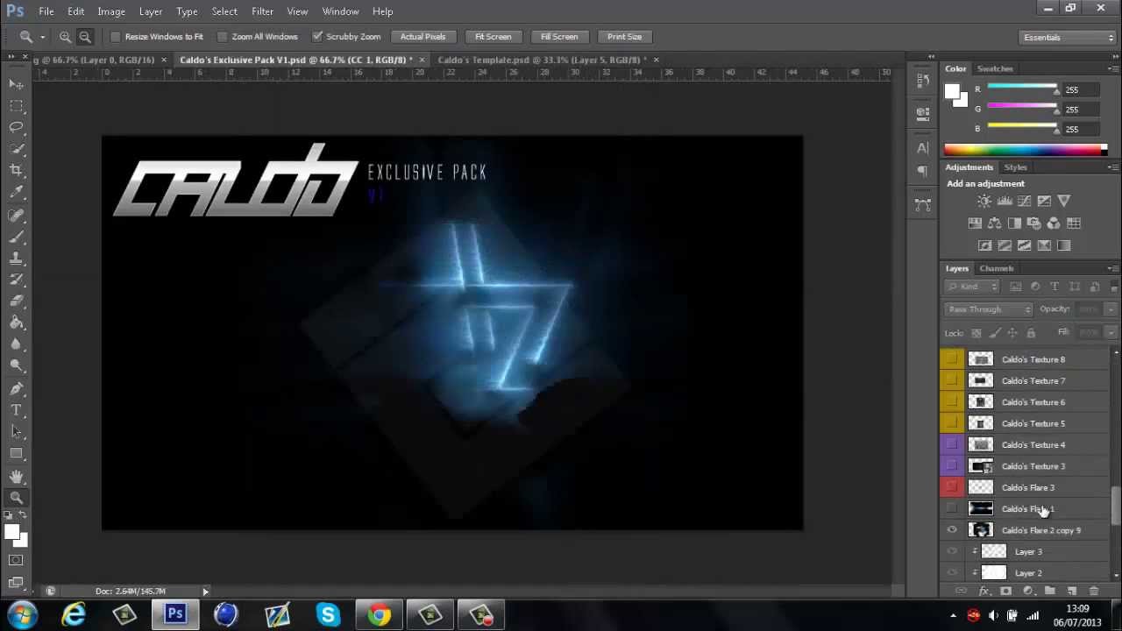Open the Image menu
Image resolution: width=1122 pixels, height=631 pixels.
[111, 11]
